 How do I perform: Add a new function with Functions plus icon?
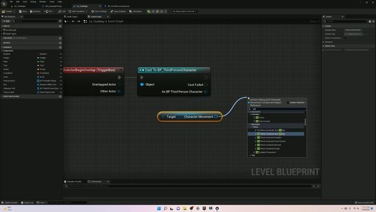(x=60, y=38)
